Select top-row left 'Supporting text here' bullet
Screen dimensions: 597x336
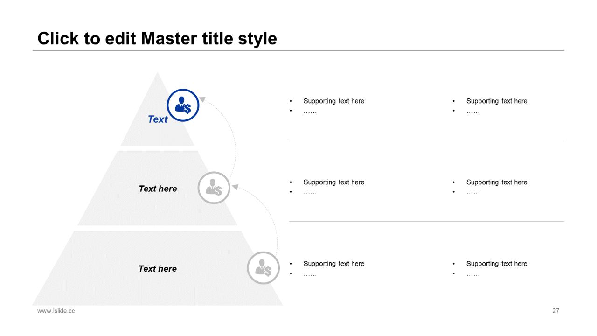[333, 101]
